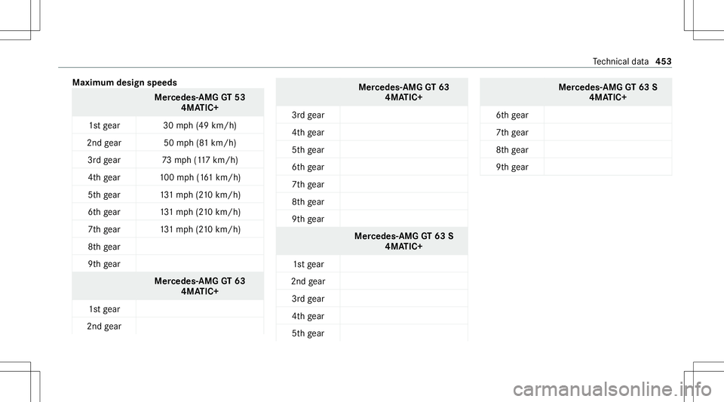Screen dimensions: 724x402
Task: Select 5th gear's '131 mph (210 km/h)' value
Action: pos(200,195)
